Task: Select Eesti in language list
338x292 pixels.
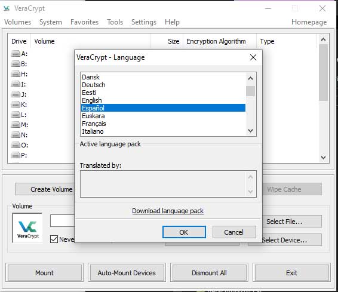Action: [x=163, y=93]
